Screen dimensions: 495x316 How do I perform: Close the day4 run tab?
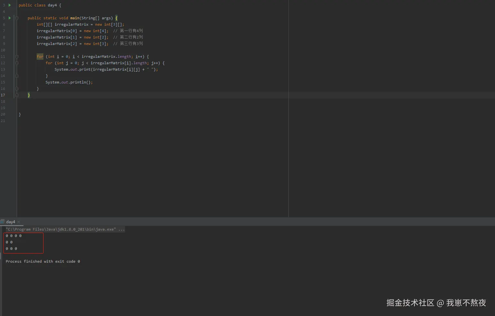point(19,222)
